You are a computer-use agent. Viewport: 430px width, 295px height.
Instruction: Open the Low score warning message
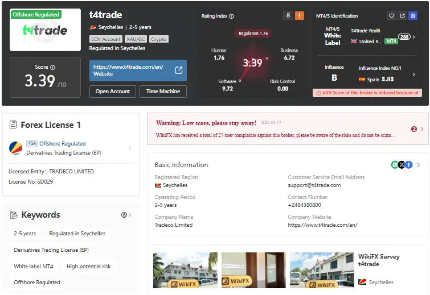206,123
